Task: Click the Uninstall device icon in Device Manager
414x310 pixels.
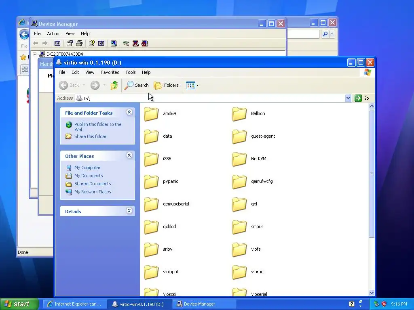Action: pos(135,43)
